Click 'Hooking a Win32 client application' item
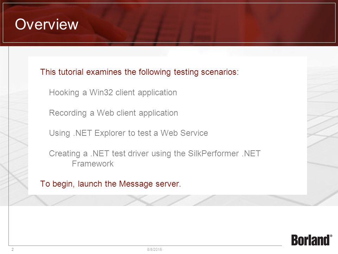 coord(113,92)
